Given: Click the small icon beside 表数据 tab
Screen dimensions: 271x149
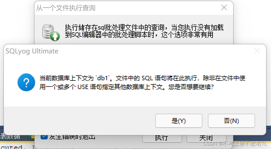Looking at the screenshot, I should 32,137.
